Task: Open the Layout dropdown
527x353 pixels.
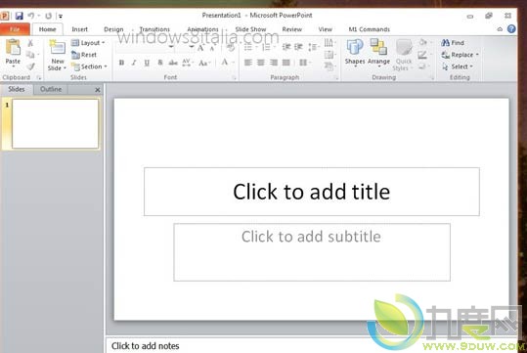Action: point(88,43)
